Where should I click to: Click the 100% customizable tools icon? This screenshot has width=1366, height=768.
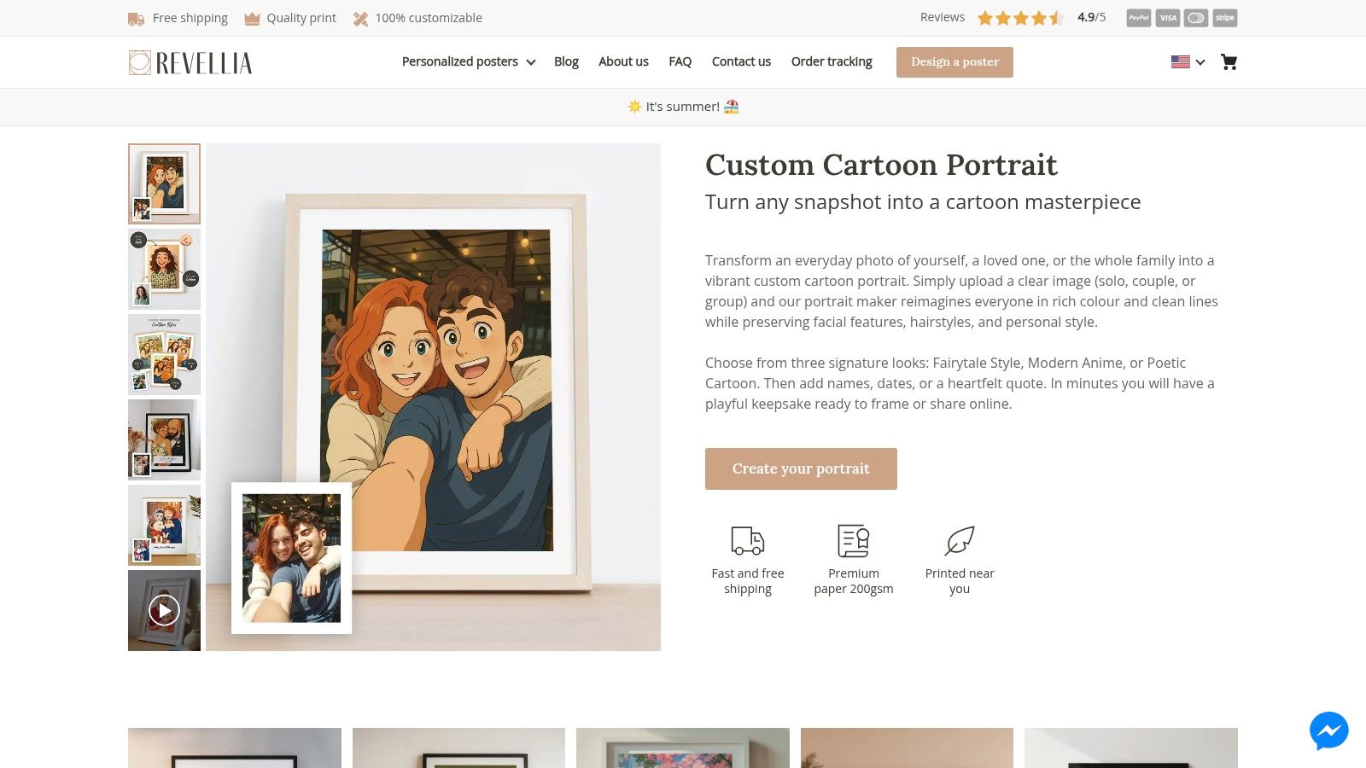[360, 18]
